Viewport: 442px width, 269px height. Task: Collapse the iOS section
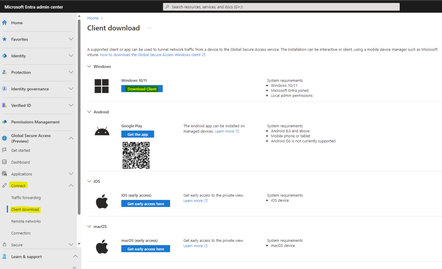[x=89, y=181]
